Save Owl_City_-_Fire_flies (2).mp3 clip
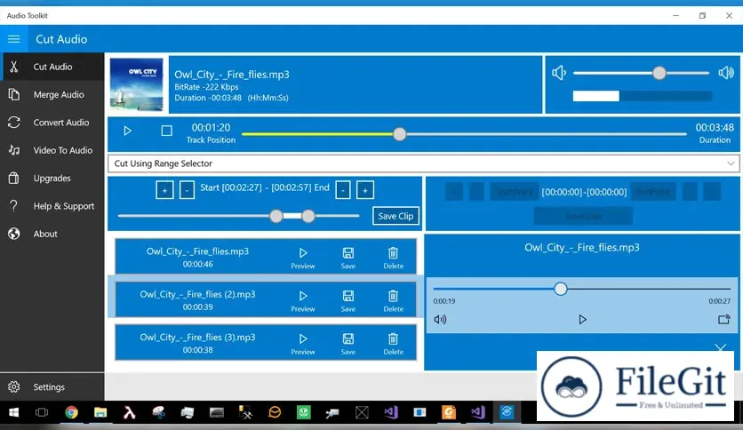 click(348, 301)
